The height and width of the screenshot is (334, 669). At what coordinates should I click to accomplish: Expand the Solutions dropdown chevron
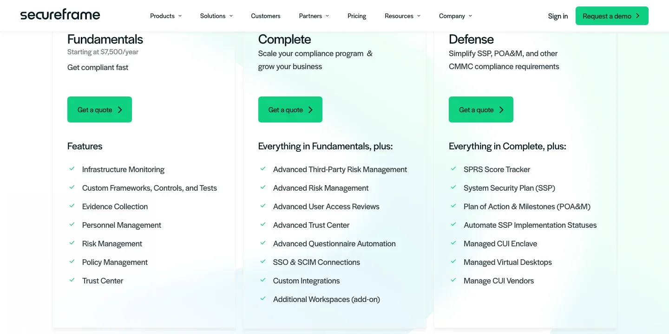231,16
